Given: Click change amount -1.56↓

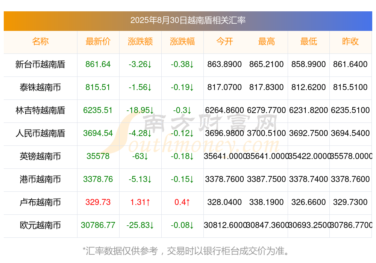Looking at the screenshot, I should click(140, 87).
